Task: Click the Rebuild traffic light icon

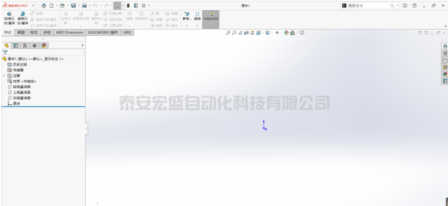Action: pos(128,6)
